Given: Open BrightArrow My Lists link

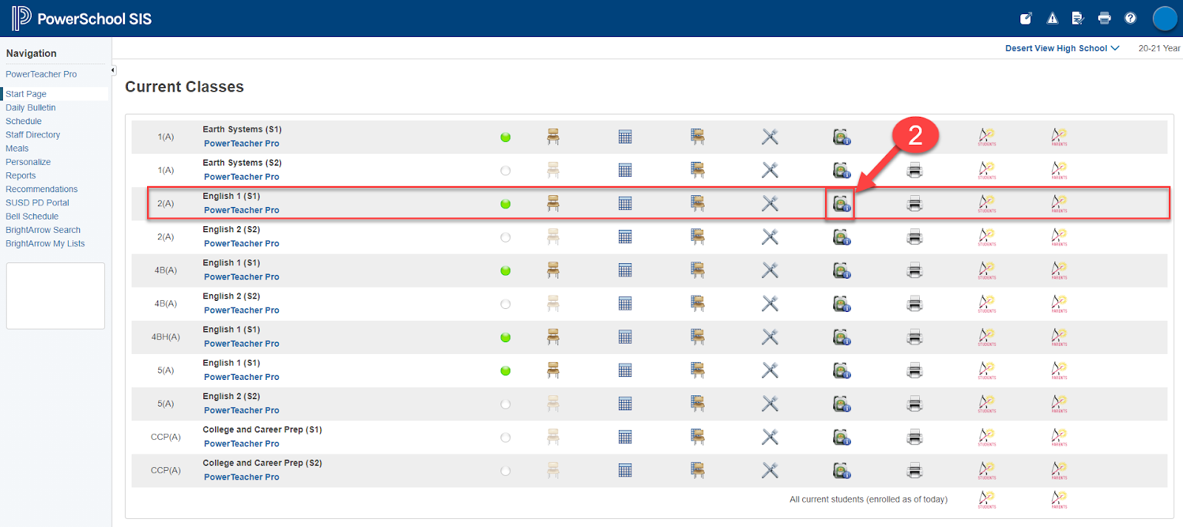Looking at the screenshot, I should pos(45,243).
